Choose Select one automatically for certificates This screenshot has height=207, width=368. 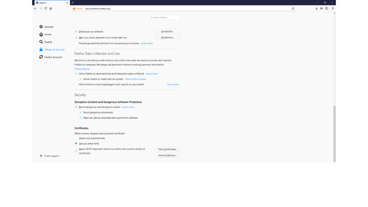click(76, 138)
